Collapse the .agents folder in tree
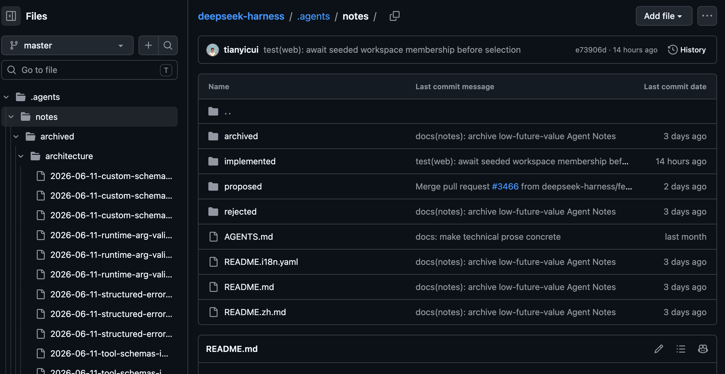This screenshot has height=374, width=725. tap(6, 97)
